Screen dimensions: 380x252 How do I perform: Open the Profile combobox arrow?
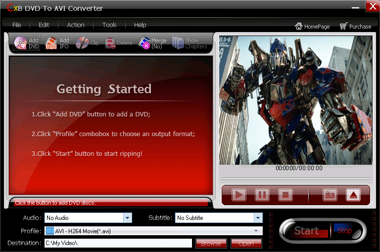pos(256,231)
